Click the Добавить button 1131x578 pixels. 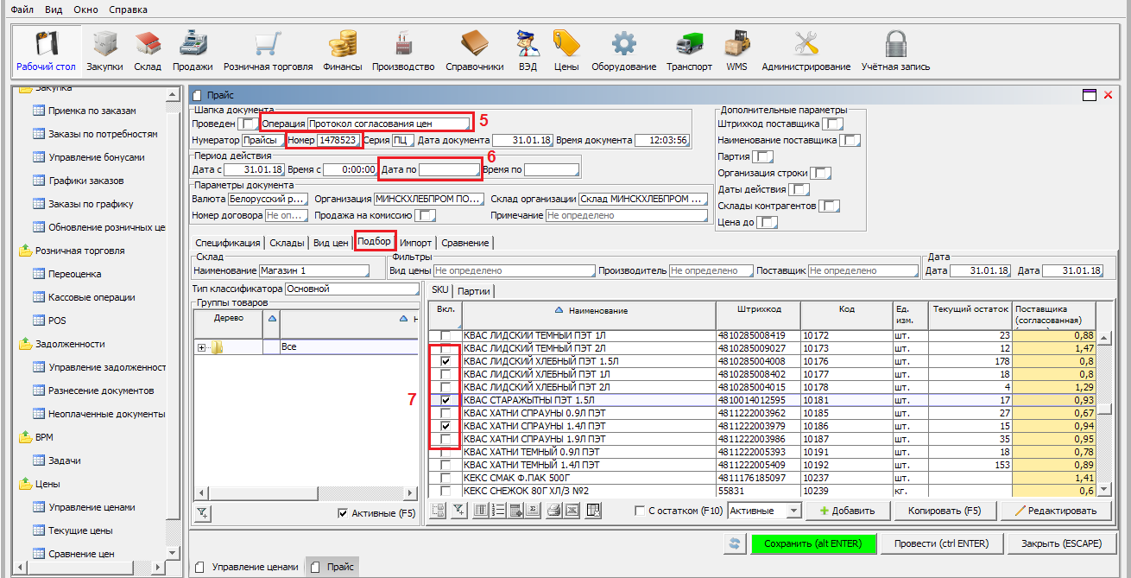pyautogui.click(x=846, y=511)
